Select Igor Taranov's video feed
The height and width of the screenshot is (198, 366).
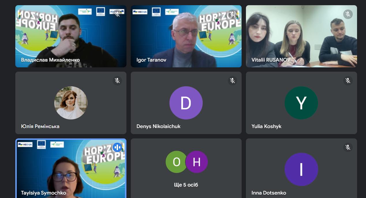click(x=186, y=36)
